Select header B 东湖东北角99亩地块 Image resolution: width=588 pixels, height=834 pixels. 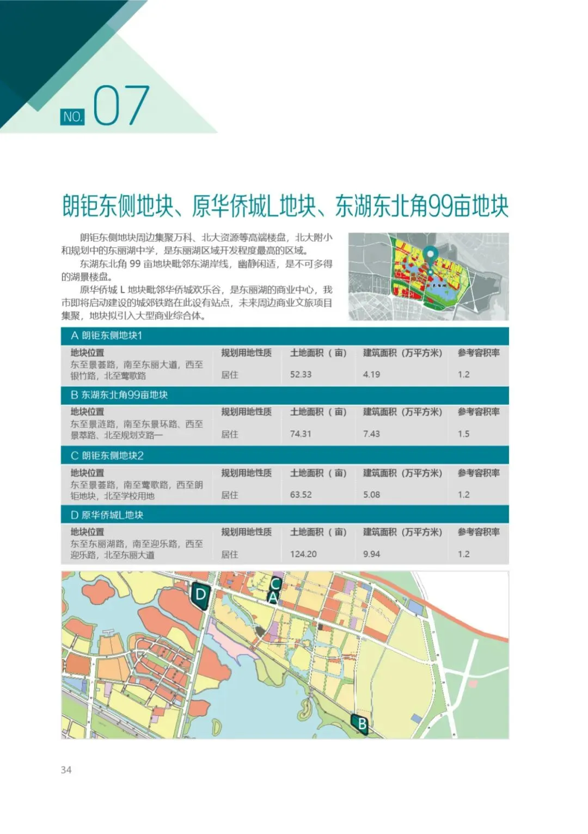(285, 395)
